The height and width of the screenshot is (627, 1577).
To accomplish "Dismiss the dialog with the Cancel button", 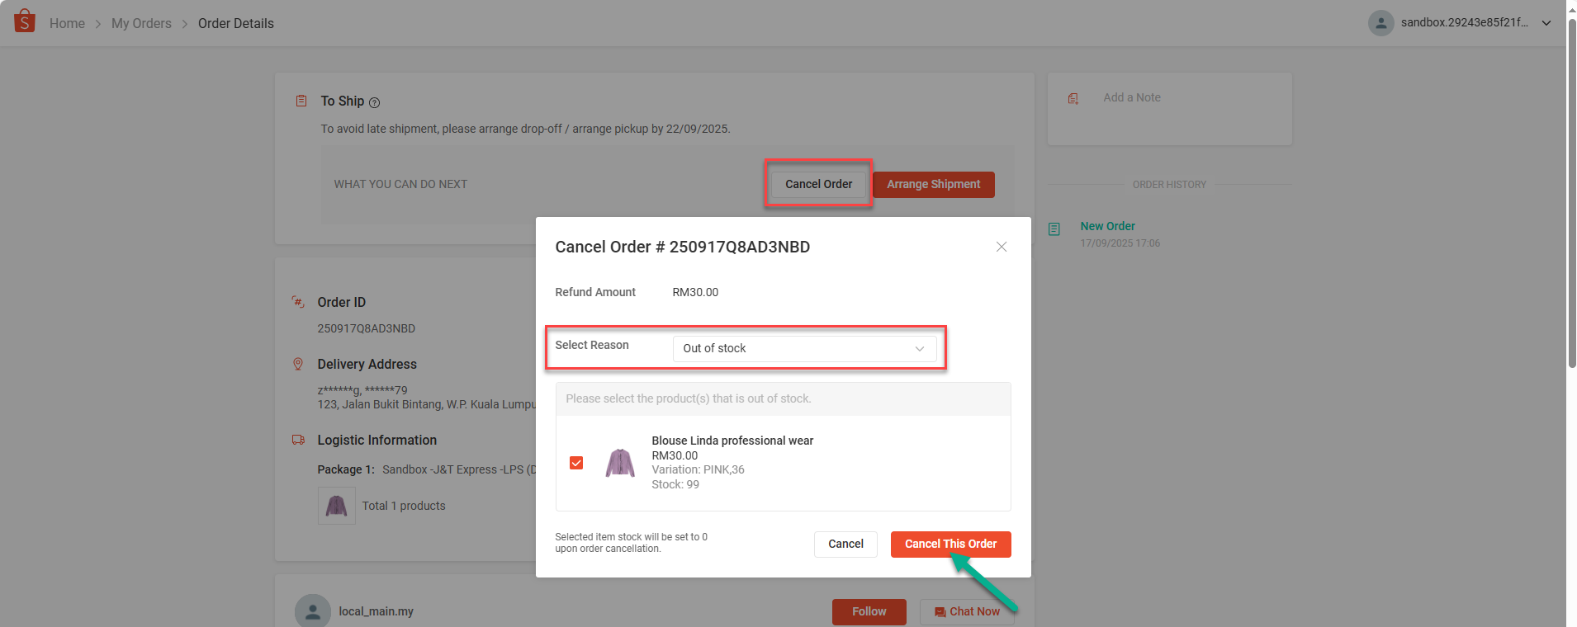I will (x=845, y=544).
